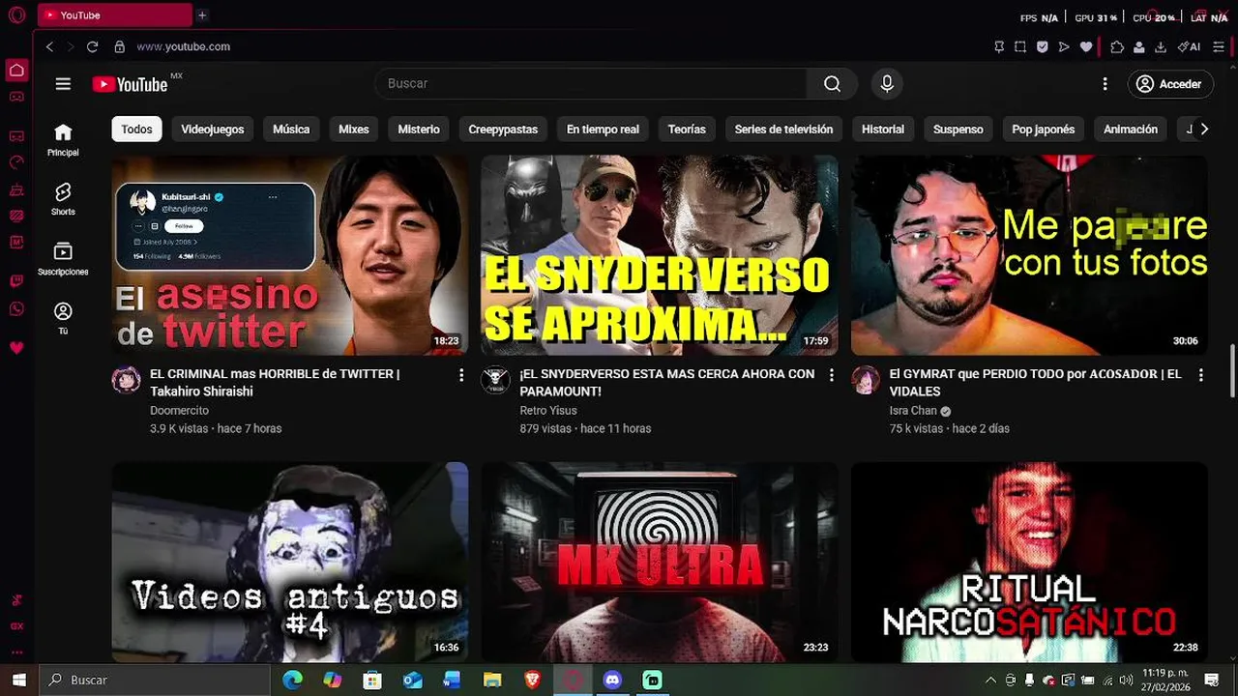Image resolution: width=1238 pixels, height=696 pixels.
Task: Select the Suspenso filter chip
Action: click(x=958, y=129)
